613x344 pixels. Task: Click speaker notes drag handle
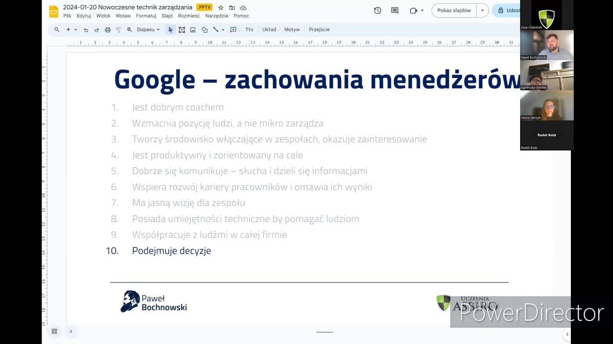point(324,332)
